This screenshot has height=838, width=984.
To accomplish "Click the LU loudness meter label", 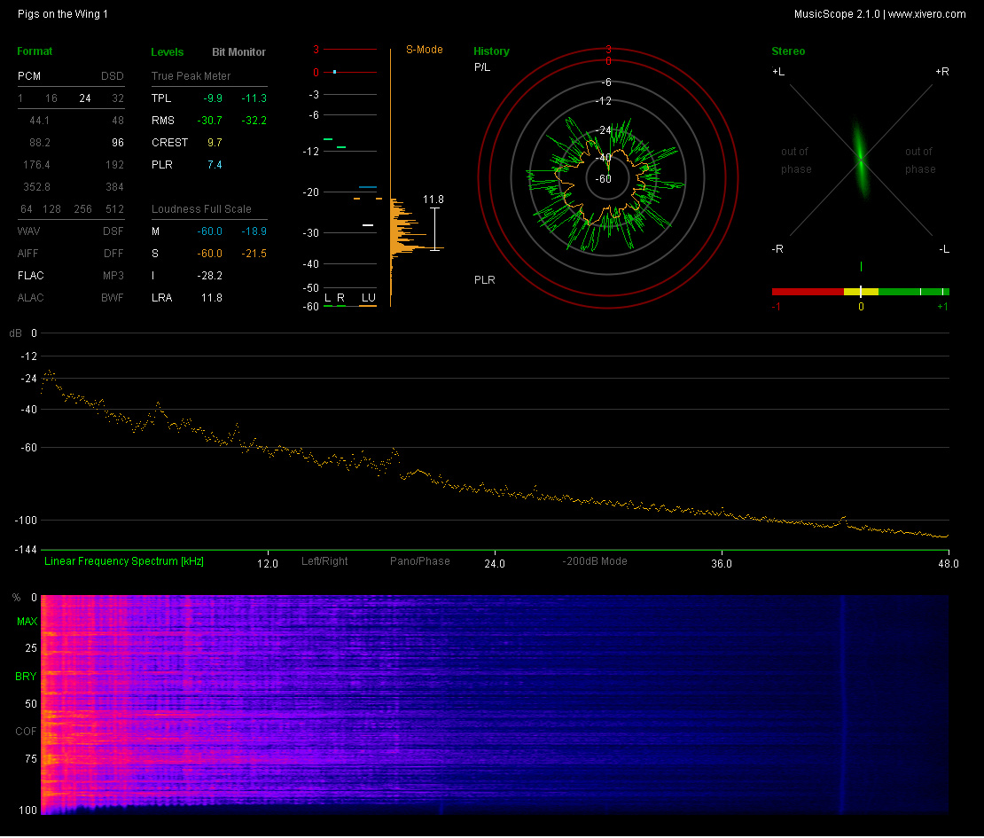I will 367,297.
